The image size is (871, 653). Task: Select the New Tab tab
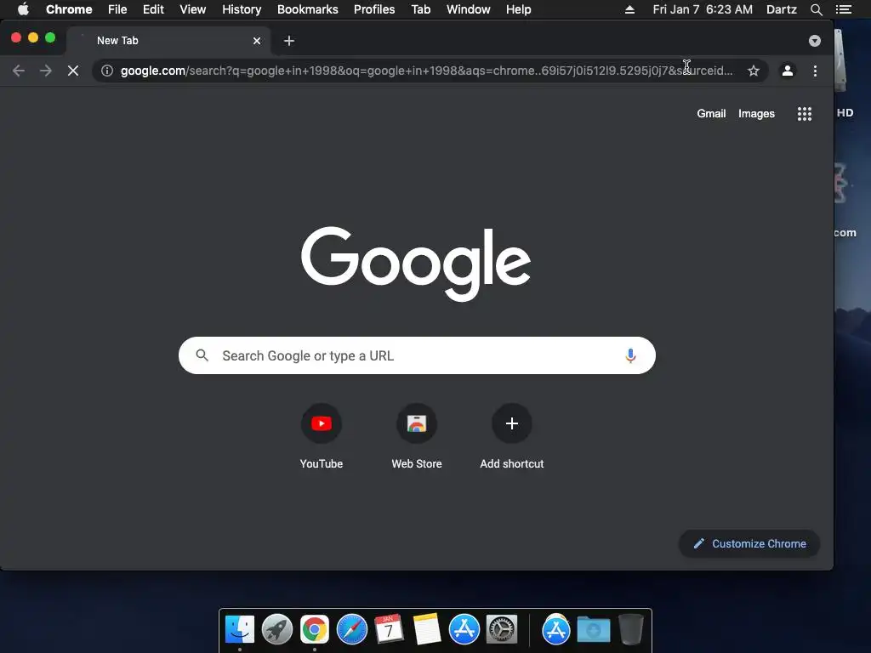click(x=169, y=41)
